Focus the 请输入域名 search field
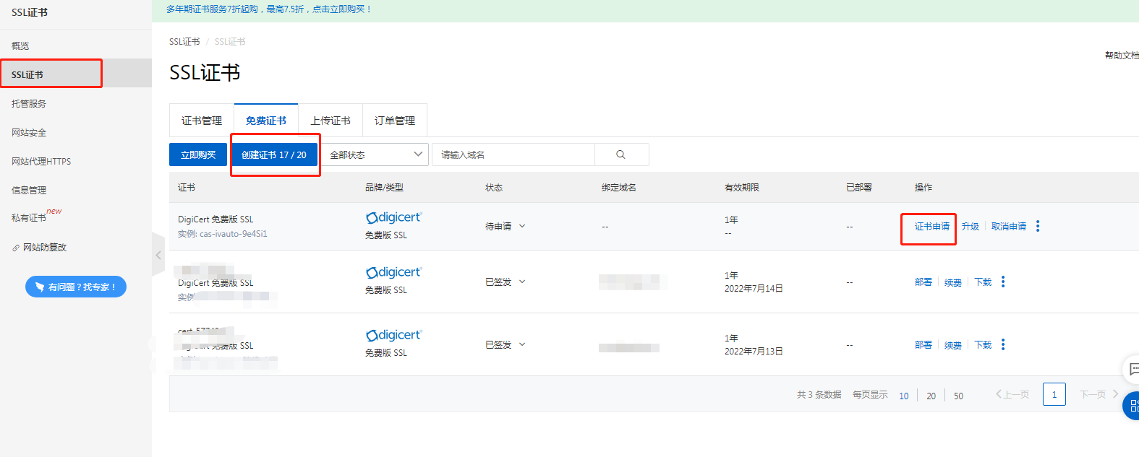This screenshot has width=1139, height=457. click(513, 154)
